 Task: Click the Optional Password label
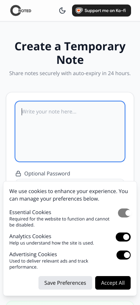[x=47, y=174]
